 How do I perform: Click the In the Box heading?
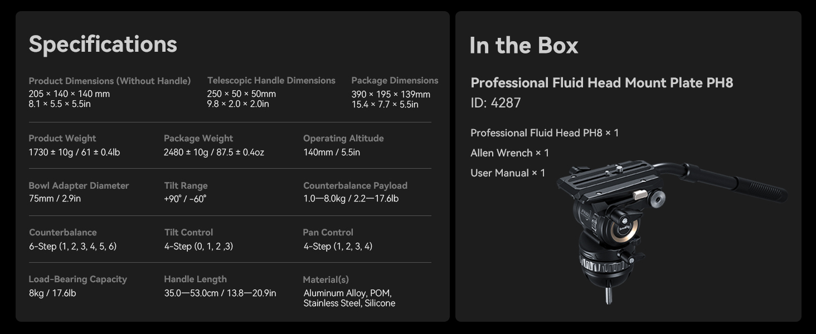coord(524,45)
